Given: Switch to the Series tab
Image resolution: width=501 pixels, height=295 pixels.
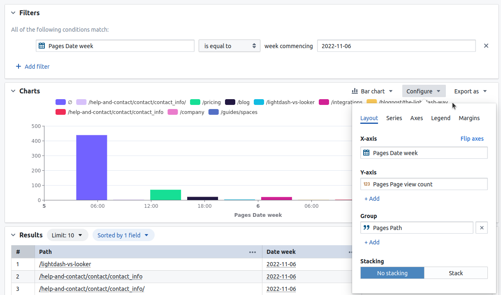Looking at the screenshot, I should pyautogui.click(x=394, y=118).
